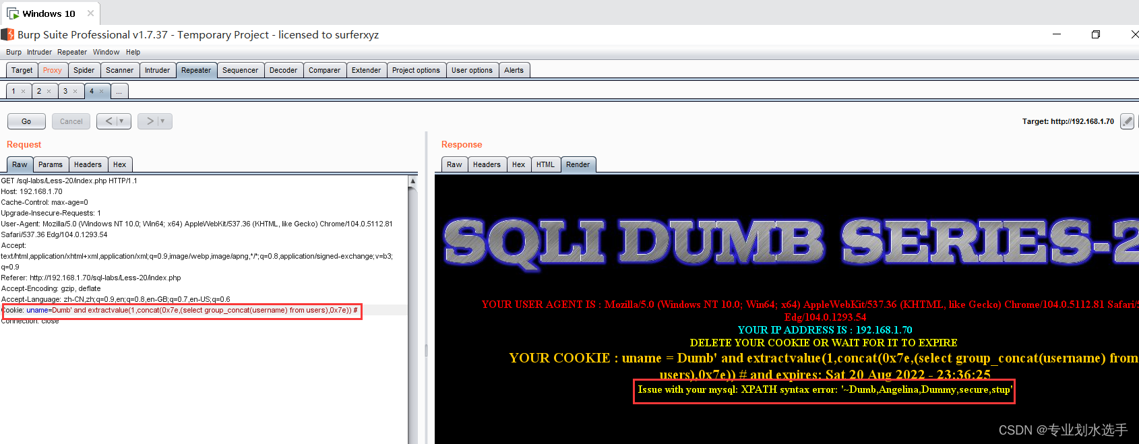Image resolution: width=1139 pixels, height=444 pixels.
Task: Switch to the Spider tab
Action: [x=84, y=70]
